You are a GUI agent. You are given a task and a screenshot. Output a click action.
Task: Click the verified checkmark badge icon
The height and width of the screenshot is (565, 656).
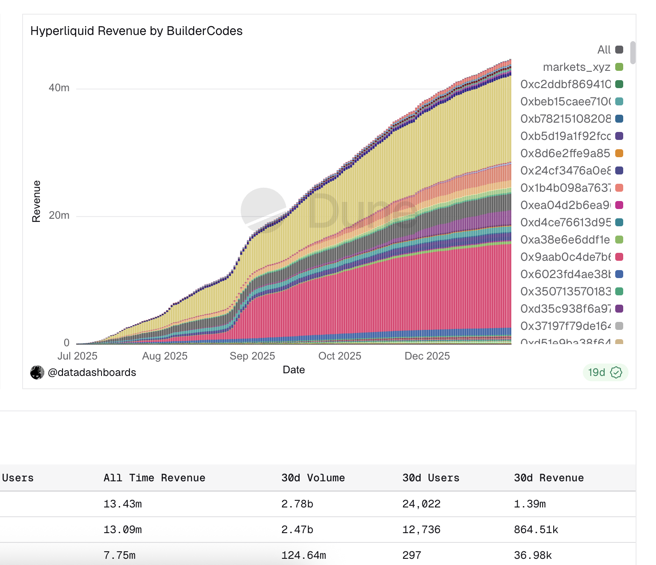point(616,372)
